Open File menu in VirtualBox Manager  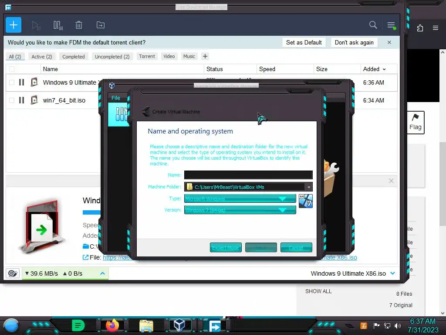pyautogui.click(x=116, y=98)
